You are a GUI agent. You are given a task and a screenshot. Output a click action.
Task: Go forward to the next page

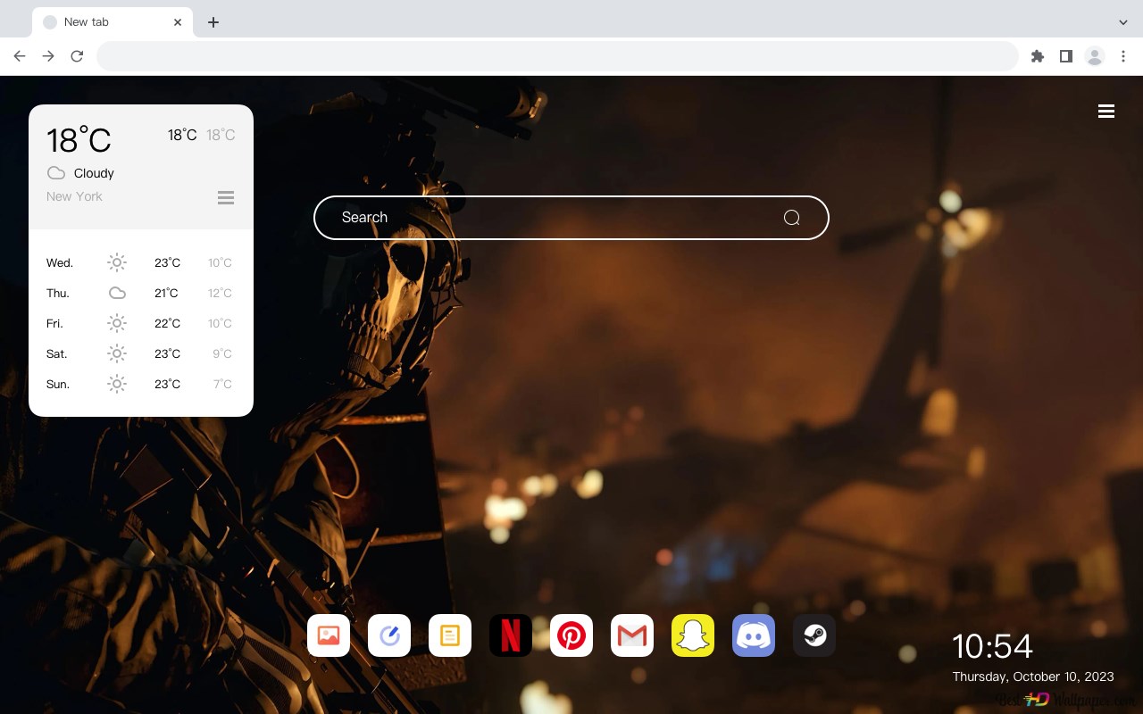(x=48, y=56)
